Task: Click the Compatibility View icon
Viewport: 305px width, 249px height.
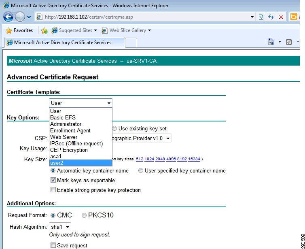Action: click(x=261, y=17)
